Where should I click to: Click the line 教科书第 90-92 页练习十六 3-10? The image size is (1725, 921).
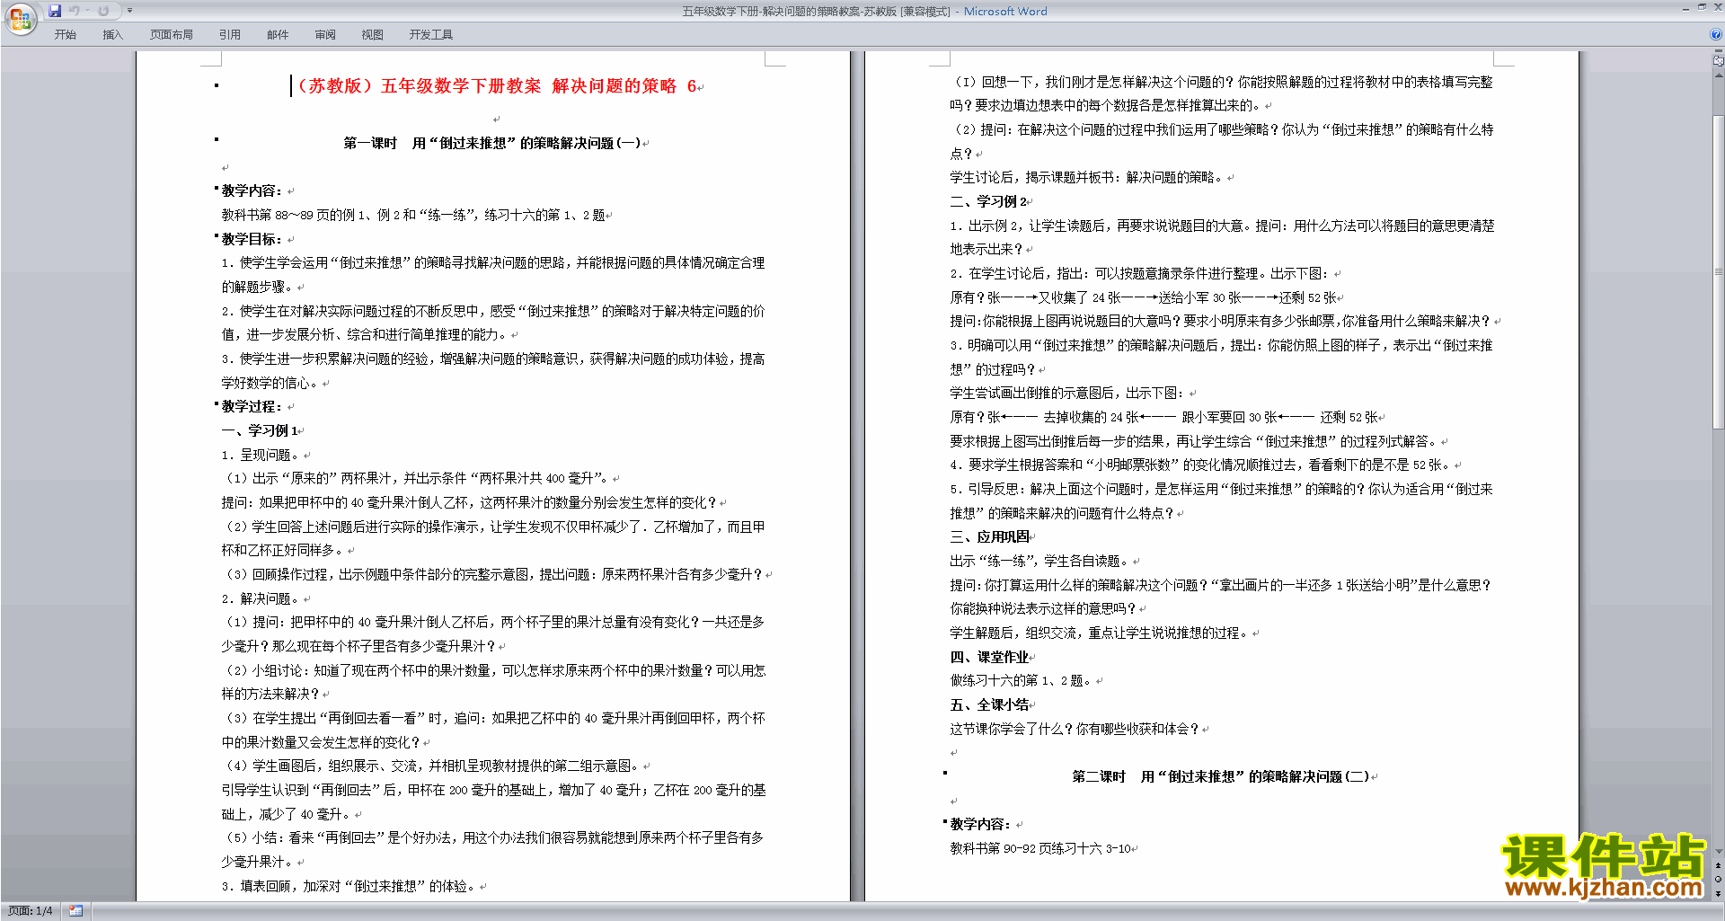pyautogui.click(x=1041, y=848)
